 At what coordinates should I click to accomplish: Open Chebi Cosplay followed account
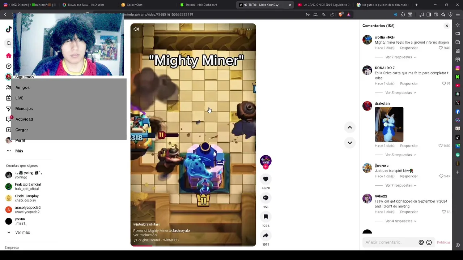(x=26, y=198)
